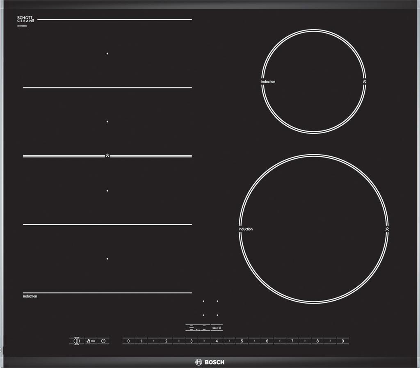Click the induction label on the small round zone
Viewport: 420px width, 368px height.
point(268,82)
